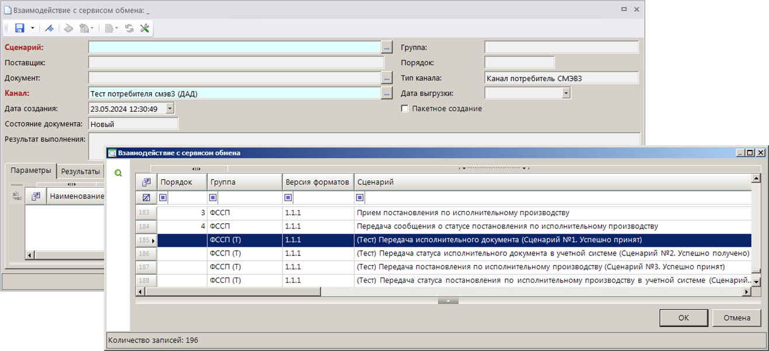The height and width of the screenshot is (351, 769).
Task: Click the Порядок field in main form
Action: coord(520,62)
